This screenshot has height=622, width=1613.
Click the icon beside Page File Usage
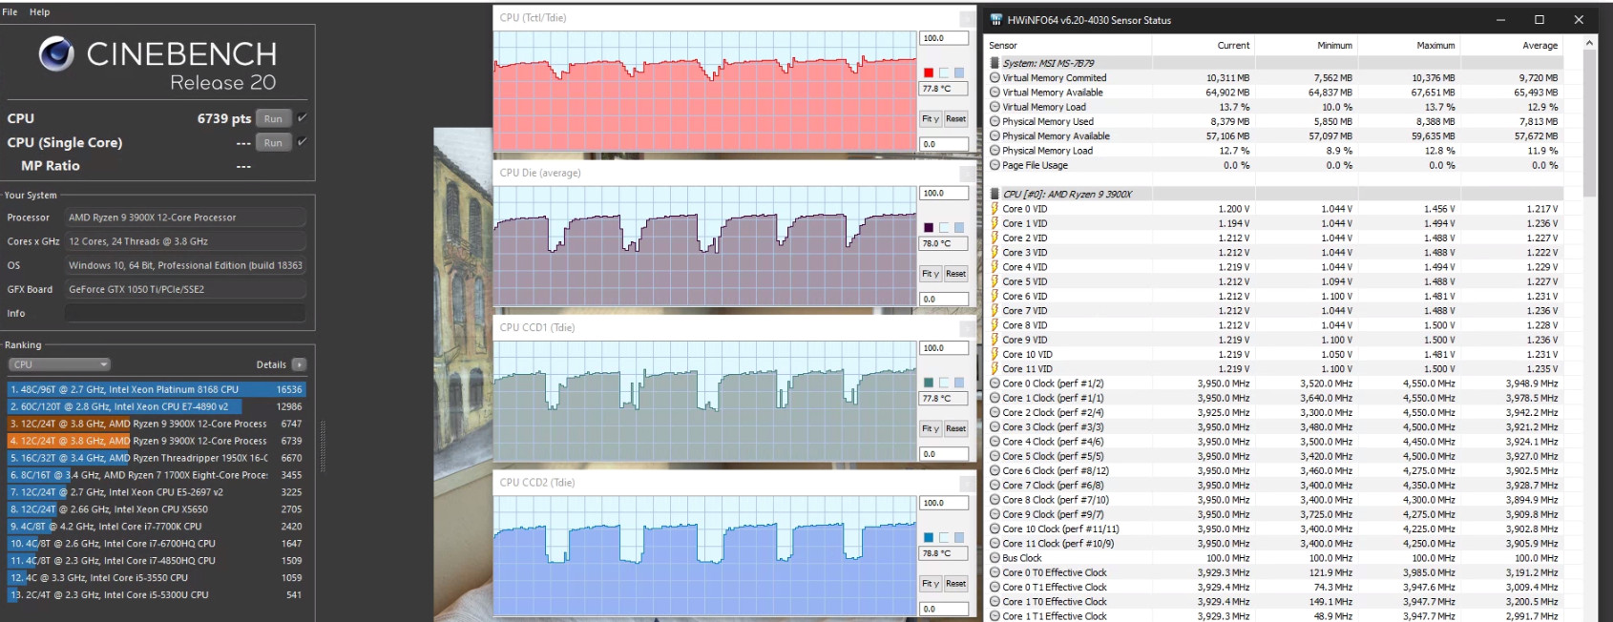coord(995,165)
